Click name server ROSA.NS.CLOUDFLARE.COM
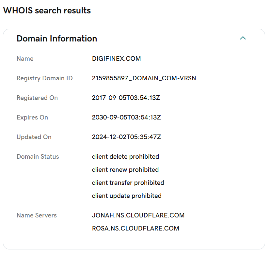 point(135,228)
